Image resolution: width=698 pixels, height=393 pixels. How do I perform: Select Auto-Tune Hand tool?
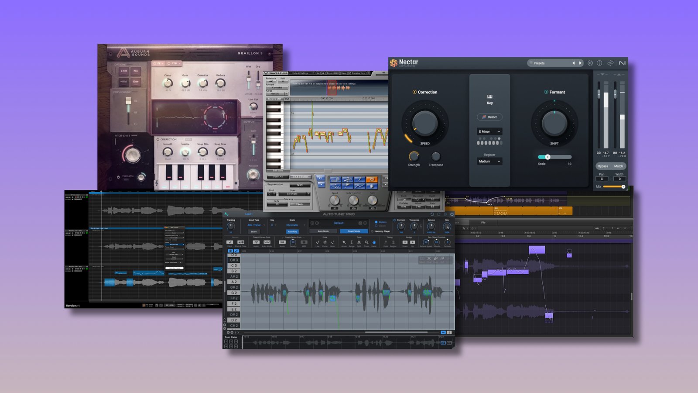tap(374, 242)
